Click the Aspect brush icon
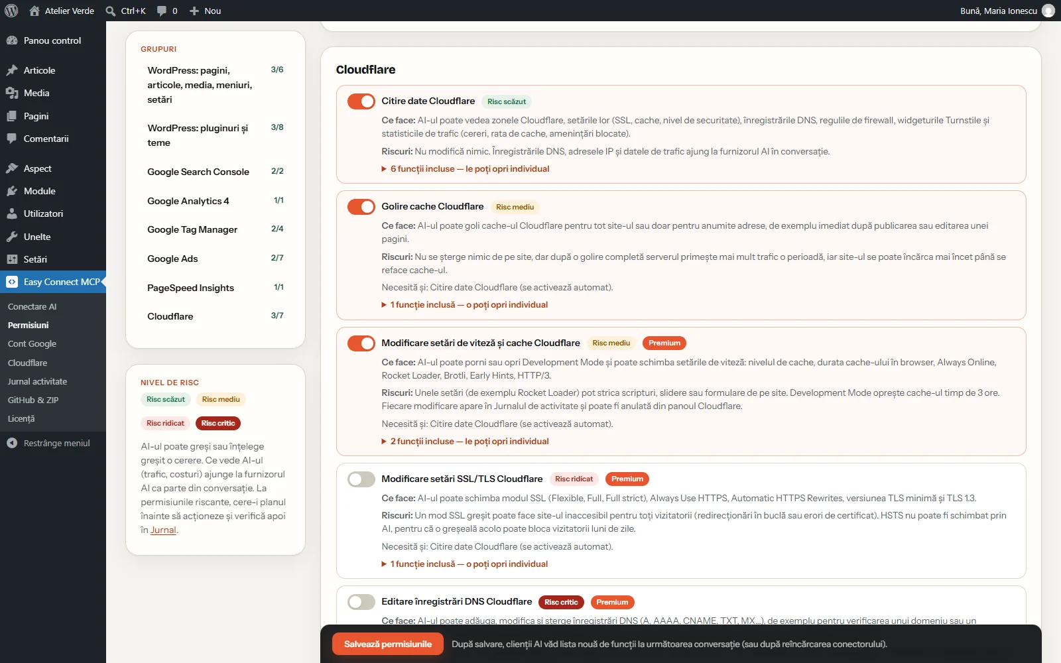Image resolution: width=1061 pixels, height=663 pixels. click(12, 168)
